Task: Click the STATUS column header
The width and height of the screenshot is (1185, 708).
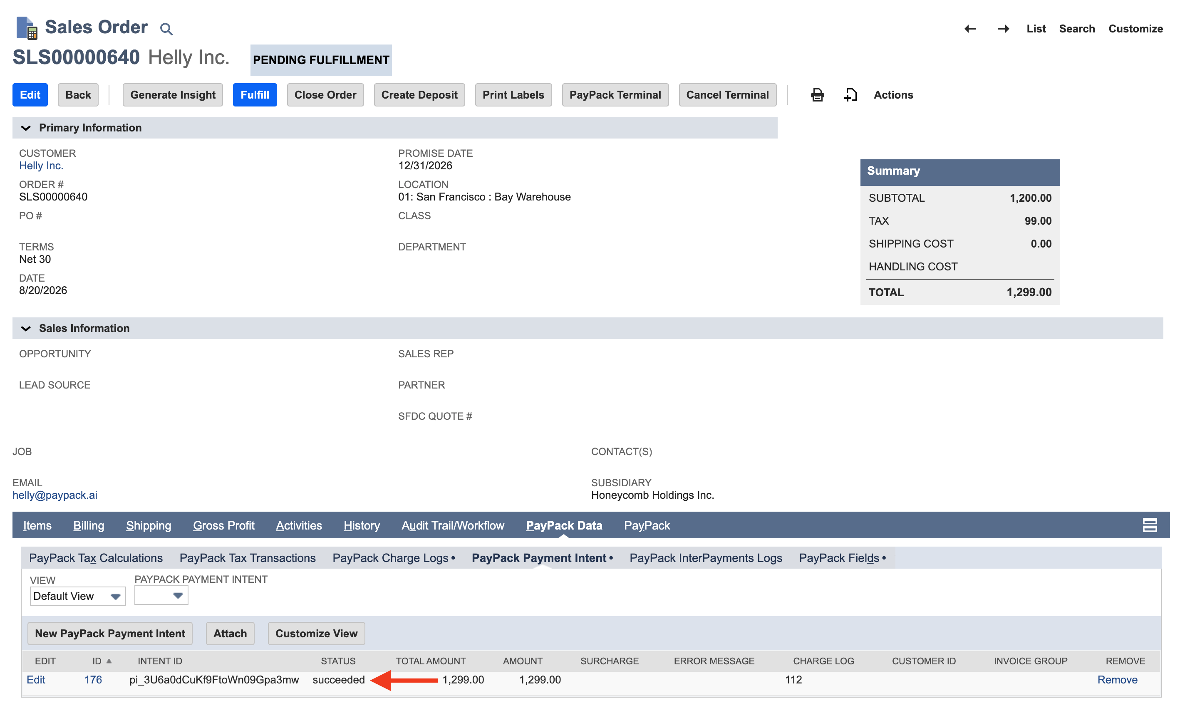Action: tap(338, 661)
